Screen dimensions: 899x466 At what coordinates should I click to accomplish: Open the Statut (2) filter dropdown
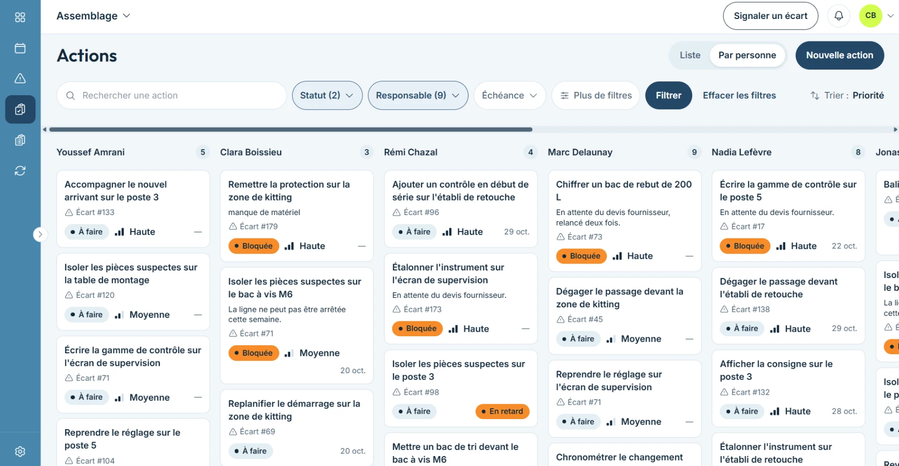[327, 95]
